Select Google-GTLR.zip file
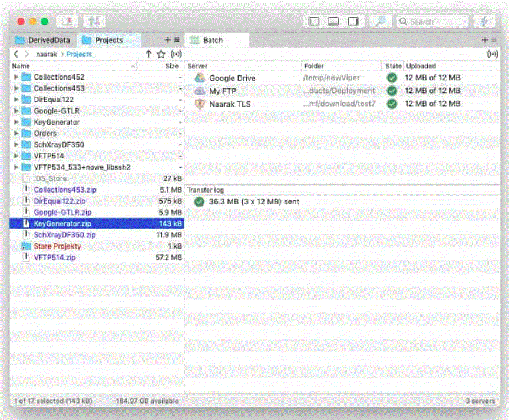509x420 pixels. coord(97,212)
